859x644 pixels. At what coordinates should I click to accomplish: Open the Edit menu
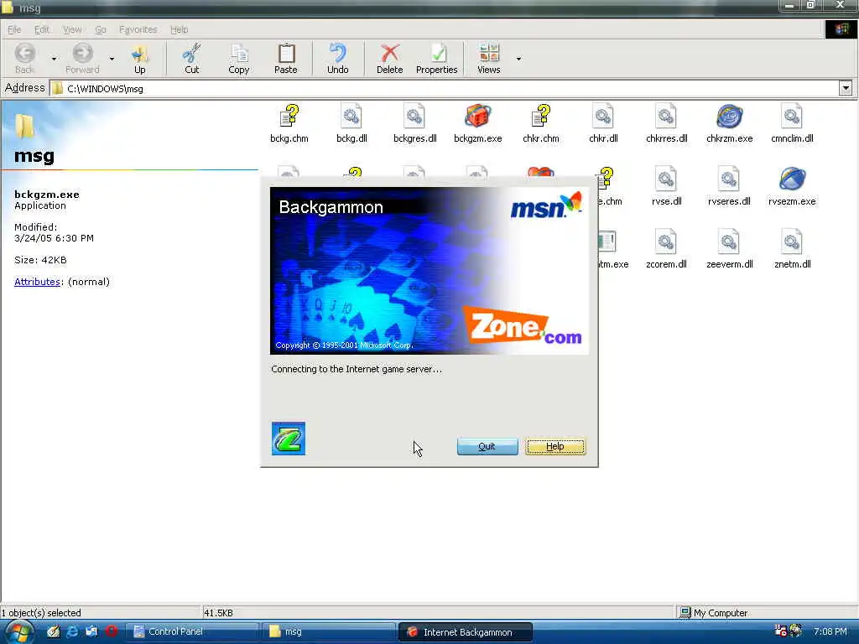[42, 29]
